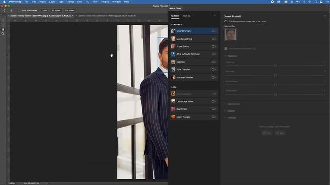Open the Neural Filters more options menu
The width and height of the screenshot is (330, 185).
214,15
